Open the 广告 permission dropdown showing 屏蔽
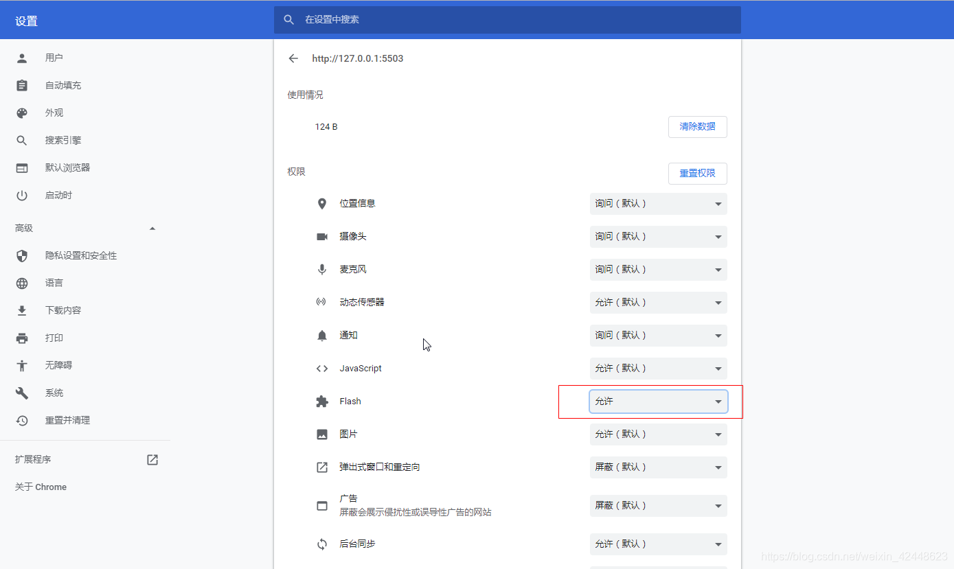The height and width of the screenshot is (569, 954). [657, 505]
